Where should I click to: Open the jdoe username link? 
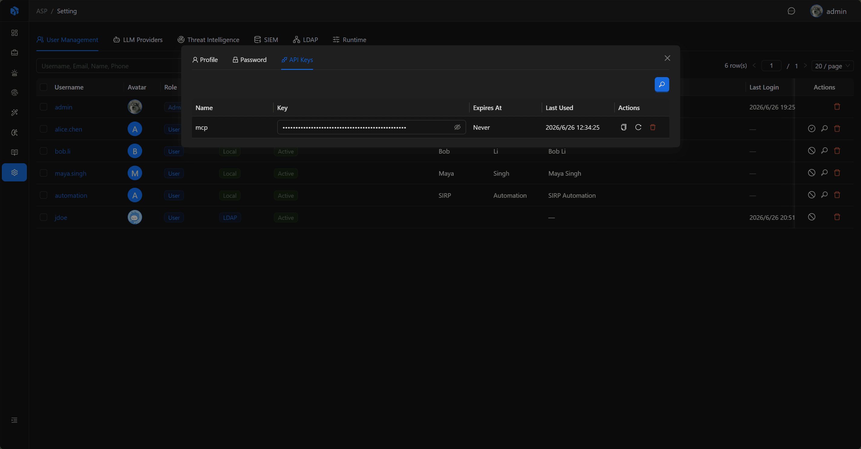[61, 217]
